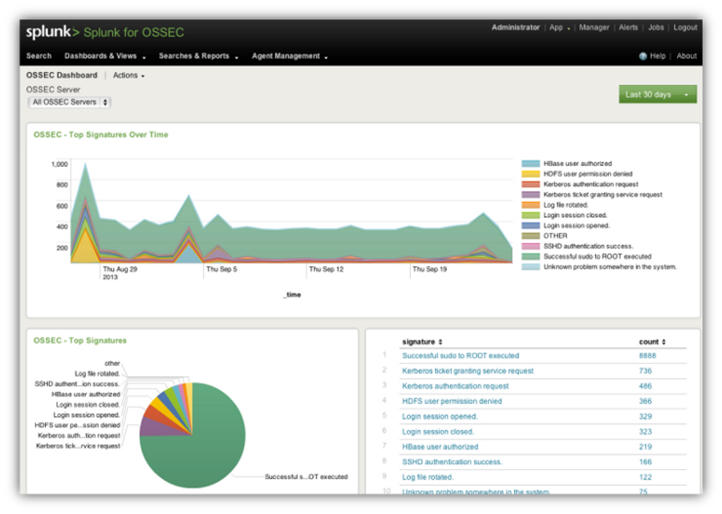This screenshot has height=514, width=722.
Task: Click the count value 8888
Action: click(x=647, y=356)
